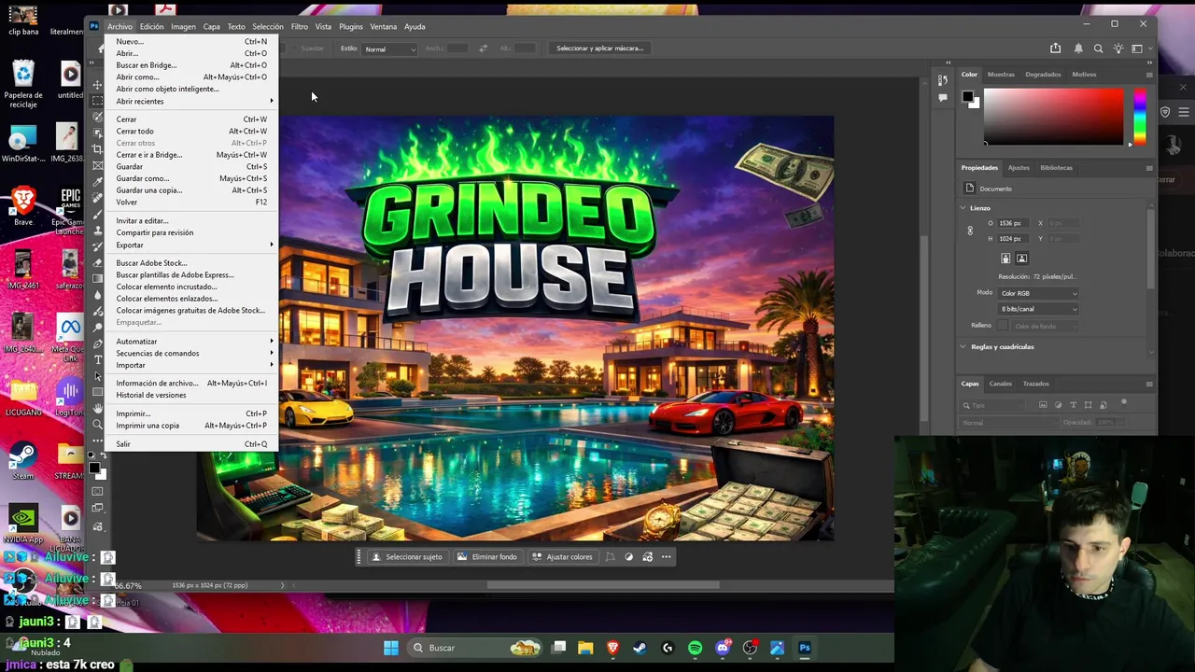Select the Horizontal Type tool

coord(98,360)
